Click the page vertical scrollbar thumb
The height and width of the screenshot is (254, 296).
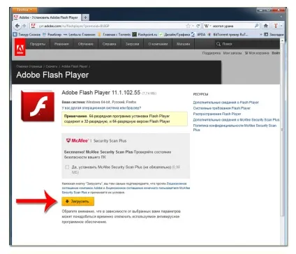(282, 130)
